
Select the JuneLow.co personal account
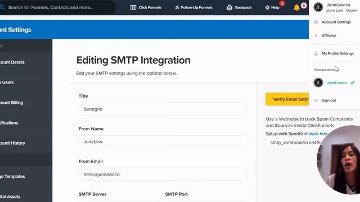337,82
